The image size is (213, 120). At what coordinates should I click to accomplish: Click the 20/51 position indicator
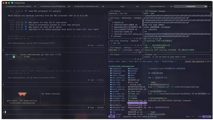tap(207, 117)
